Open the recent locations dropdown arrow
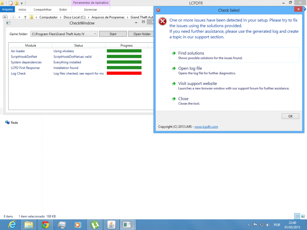 [x=19, y=17]
